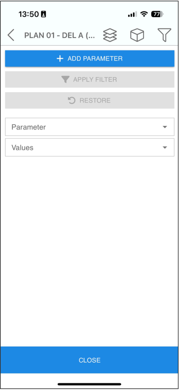Image resolution: width=180 pixels, height=390 pixels.
Task: Open the Values dropdown
Action: click(x=90, y=147)
